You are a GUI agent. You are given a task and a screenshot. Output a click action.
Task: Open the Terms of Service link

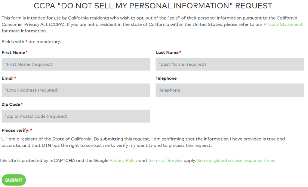165,160
